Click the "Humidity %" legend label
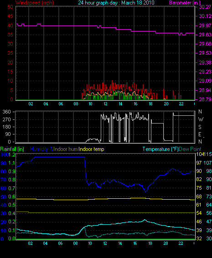212x258 pixels. pyautogui.click(x=42, y=149)
